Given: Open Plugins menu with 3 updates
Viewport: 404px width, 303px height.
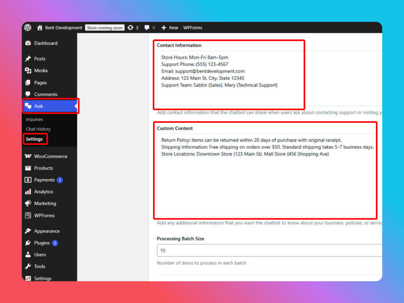Looking at the screenshot, I should pos(42,243).
